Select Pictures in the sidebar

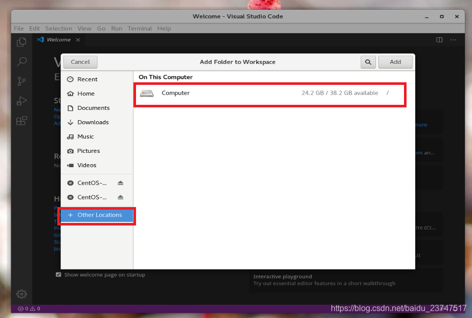[97, 151]
